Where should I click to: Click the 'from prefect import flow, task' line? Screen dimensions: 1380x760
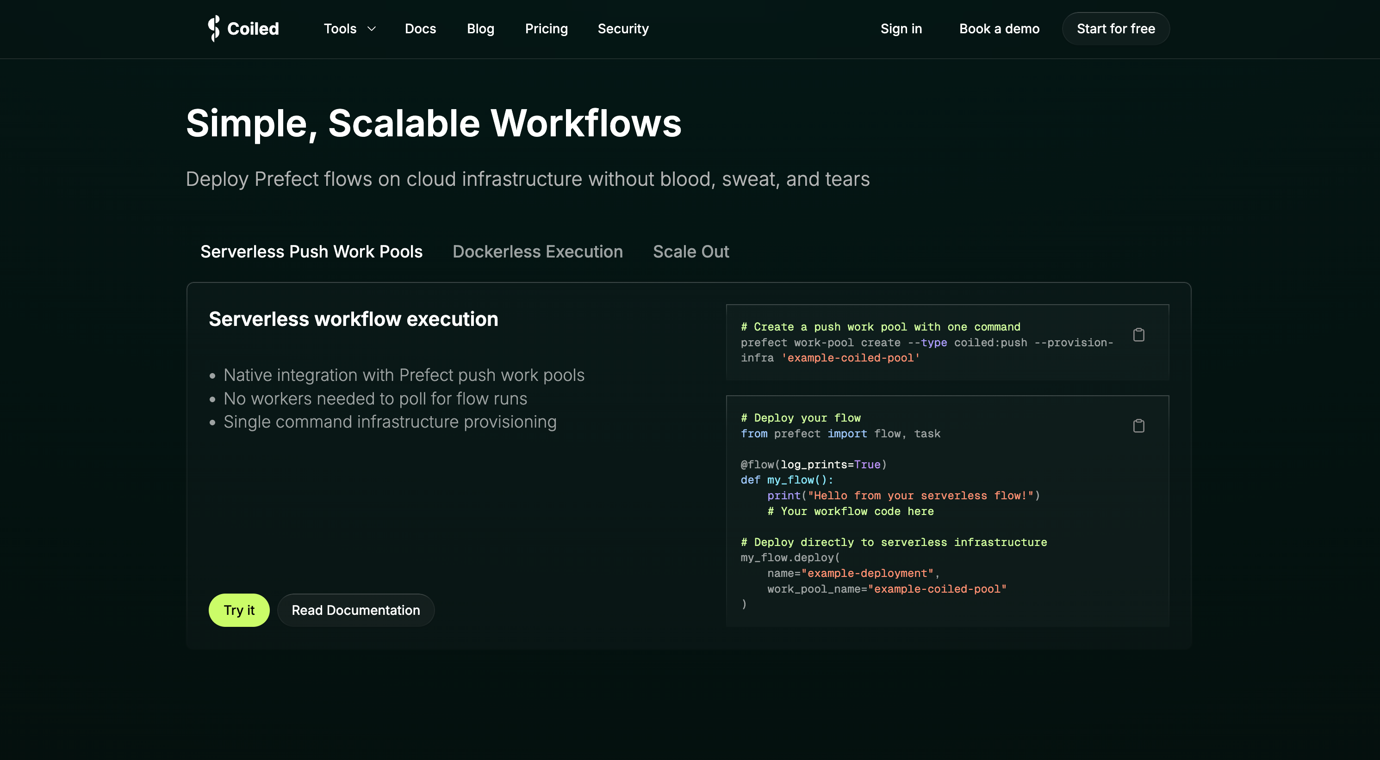pos(840,434)
